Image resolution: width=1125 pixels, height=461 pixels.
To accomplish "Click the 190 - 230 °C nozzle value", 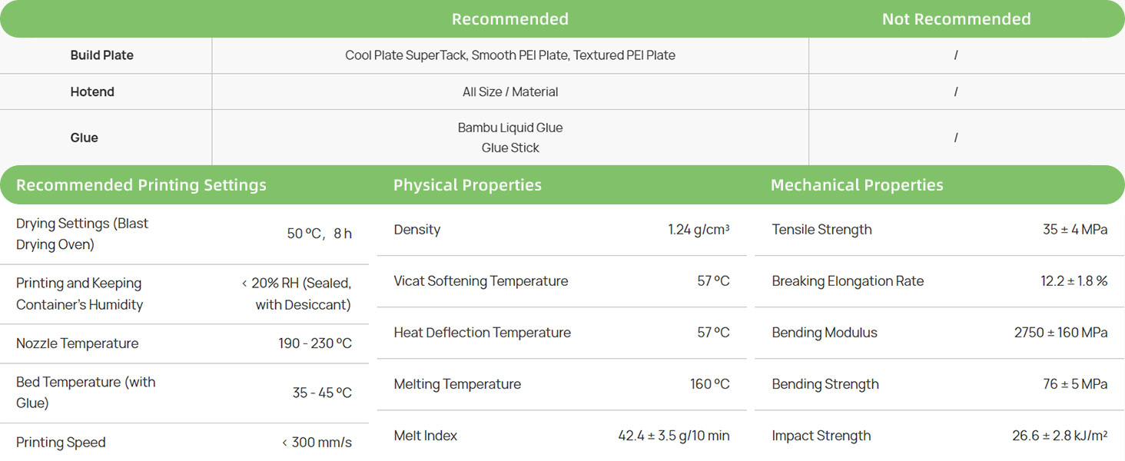I will tap(315, 343).
